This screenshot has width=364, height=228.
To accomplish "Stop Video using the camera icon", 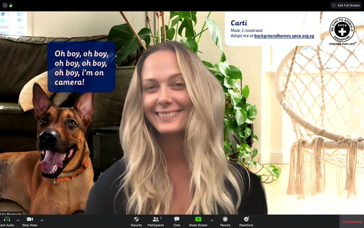I will (x=30, y=219).
